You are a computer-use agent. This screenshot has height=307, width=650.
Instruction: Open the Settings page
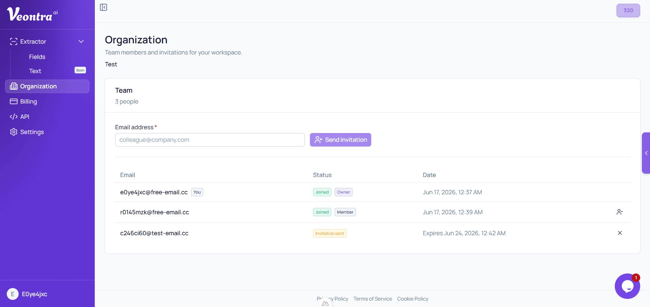tap(32, 132)
